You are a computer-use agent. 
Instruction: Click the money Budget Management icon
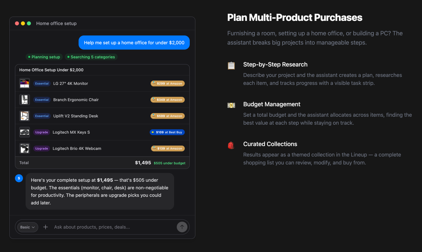point(231,105)
